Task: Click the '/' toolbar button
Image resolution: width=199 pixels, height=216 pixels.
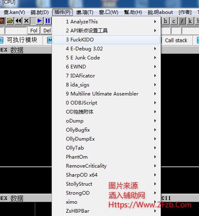Action: 182,21
